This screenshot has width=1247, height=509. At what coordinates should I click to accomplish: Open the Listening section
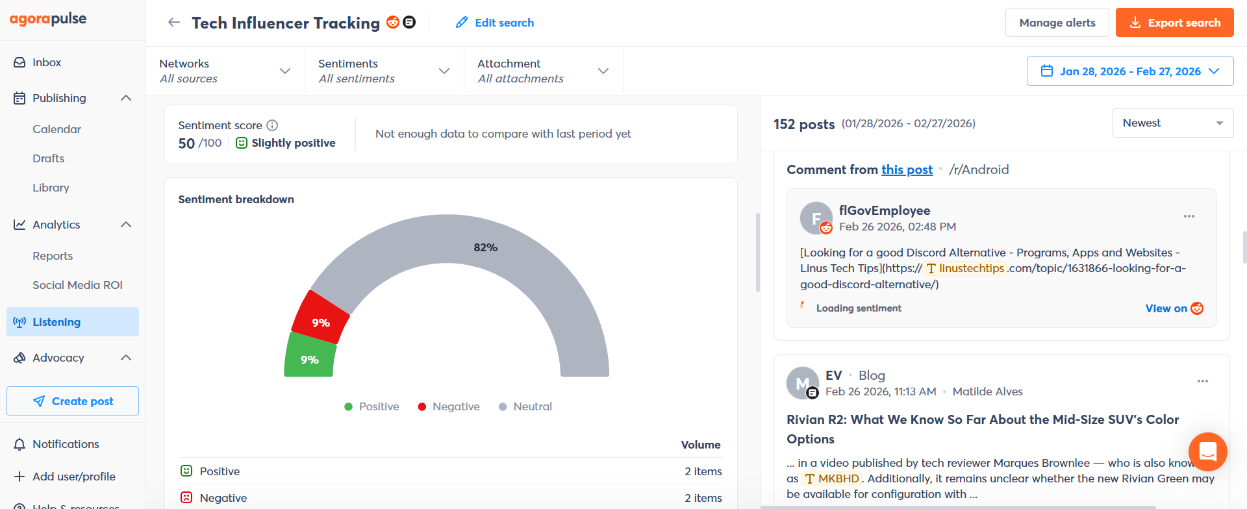coord(73,322)
